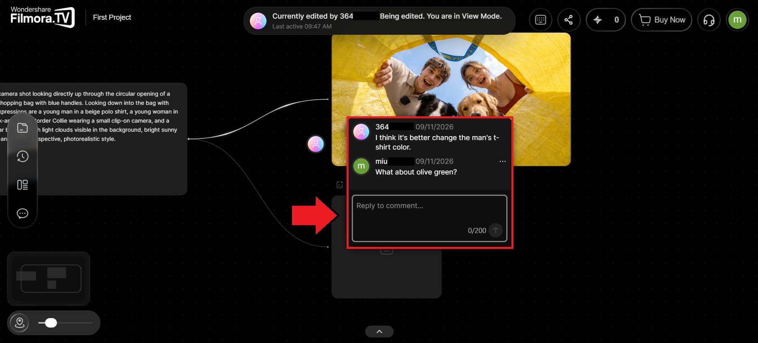Open the headset support icon
The image size is (758, 343).
709,20
